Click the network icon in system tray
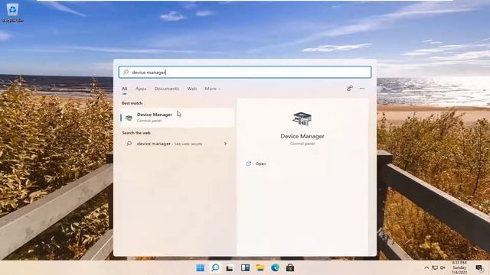Screen dimensions: 490x275 [x=435, y=268]
